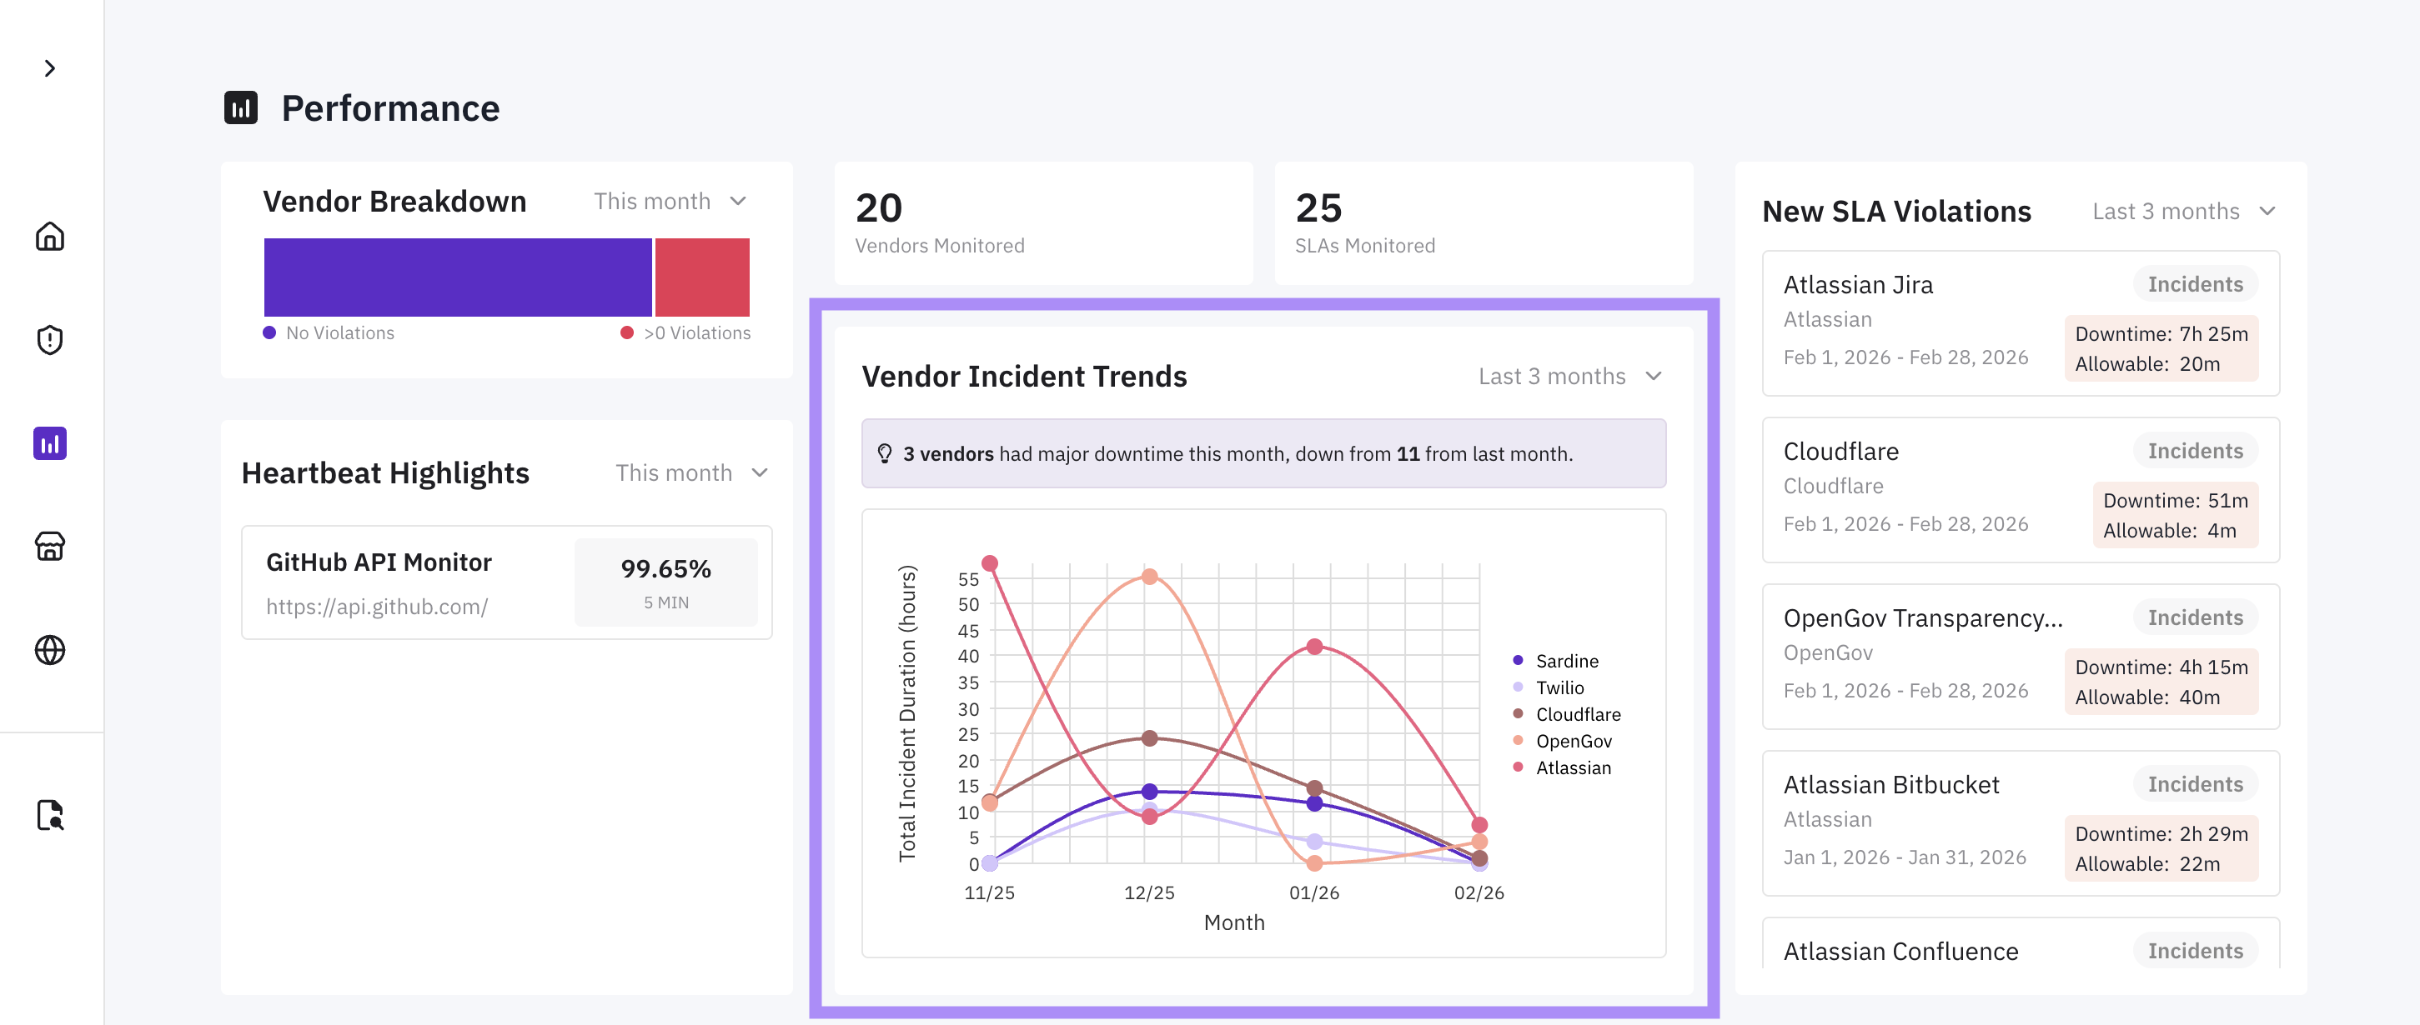Image resolution: width=2420 pixels, height=1025 pixels.
Task: Toggle the Atlassian series in the chart legend
Action: point(1573,767)
